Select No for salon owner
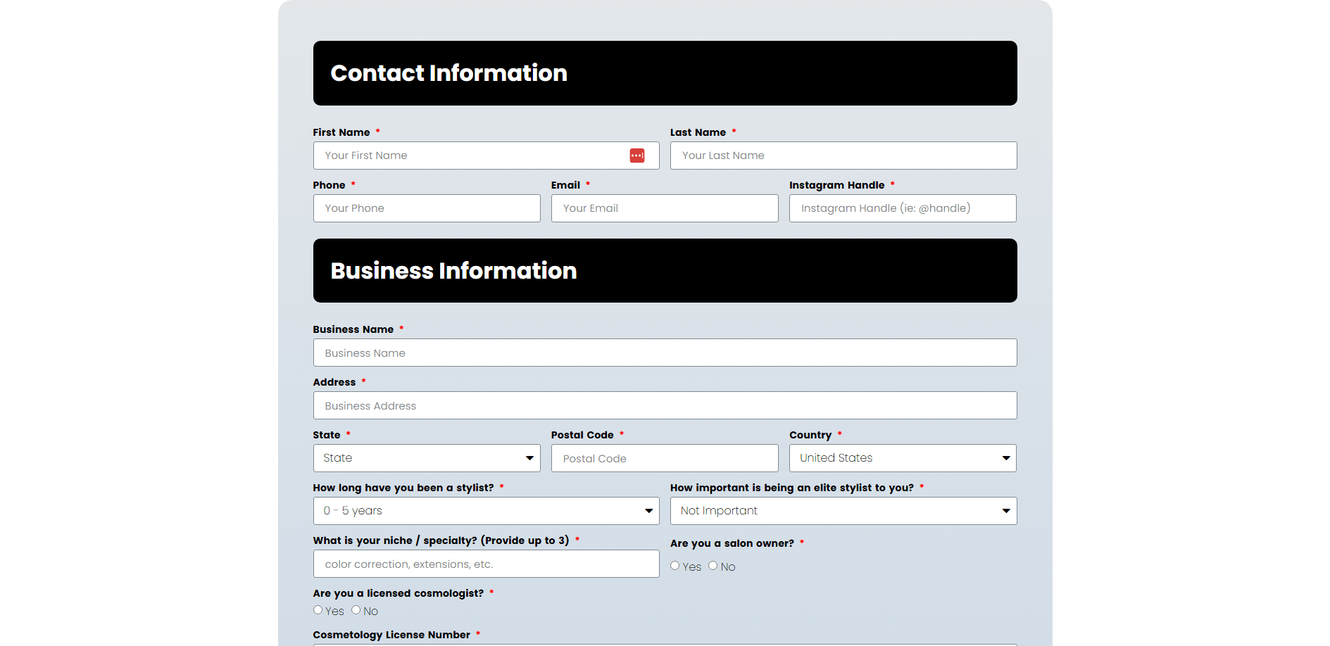The width and height of the screenshot is (1330, 646). tap(713, 566)
